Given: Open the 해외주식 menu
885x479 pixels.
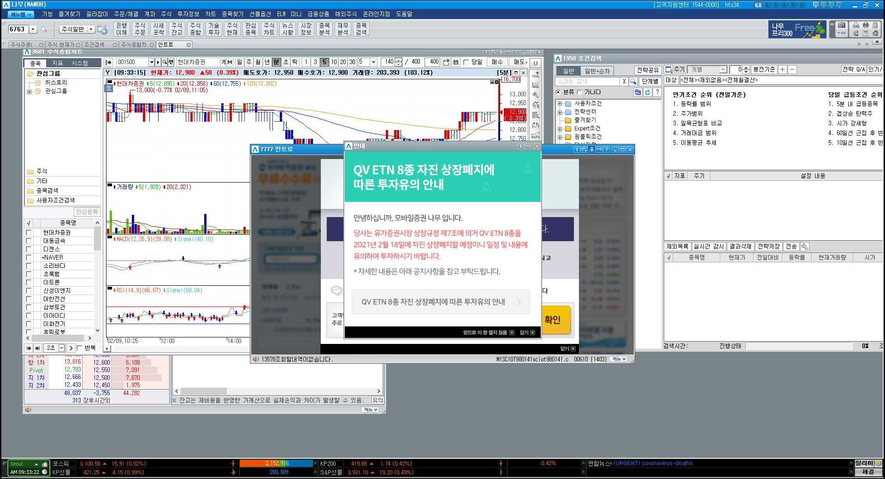Looking at the screenshot, I should pos(346,14).
